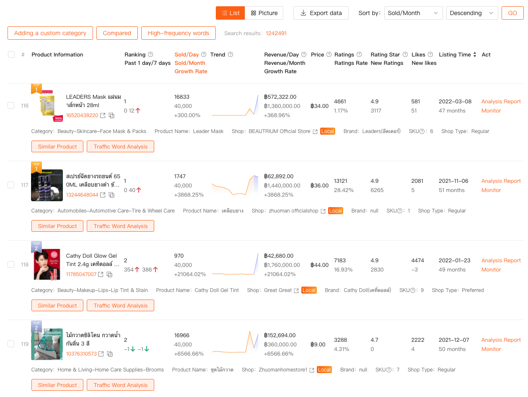Select the List view tab
This screenshot has width=528, height=397.
230,13
